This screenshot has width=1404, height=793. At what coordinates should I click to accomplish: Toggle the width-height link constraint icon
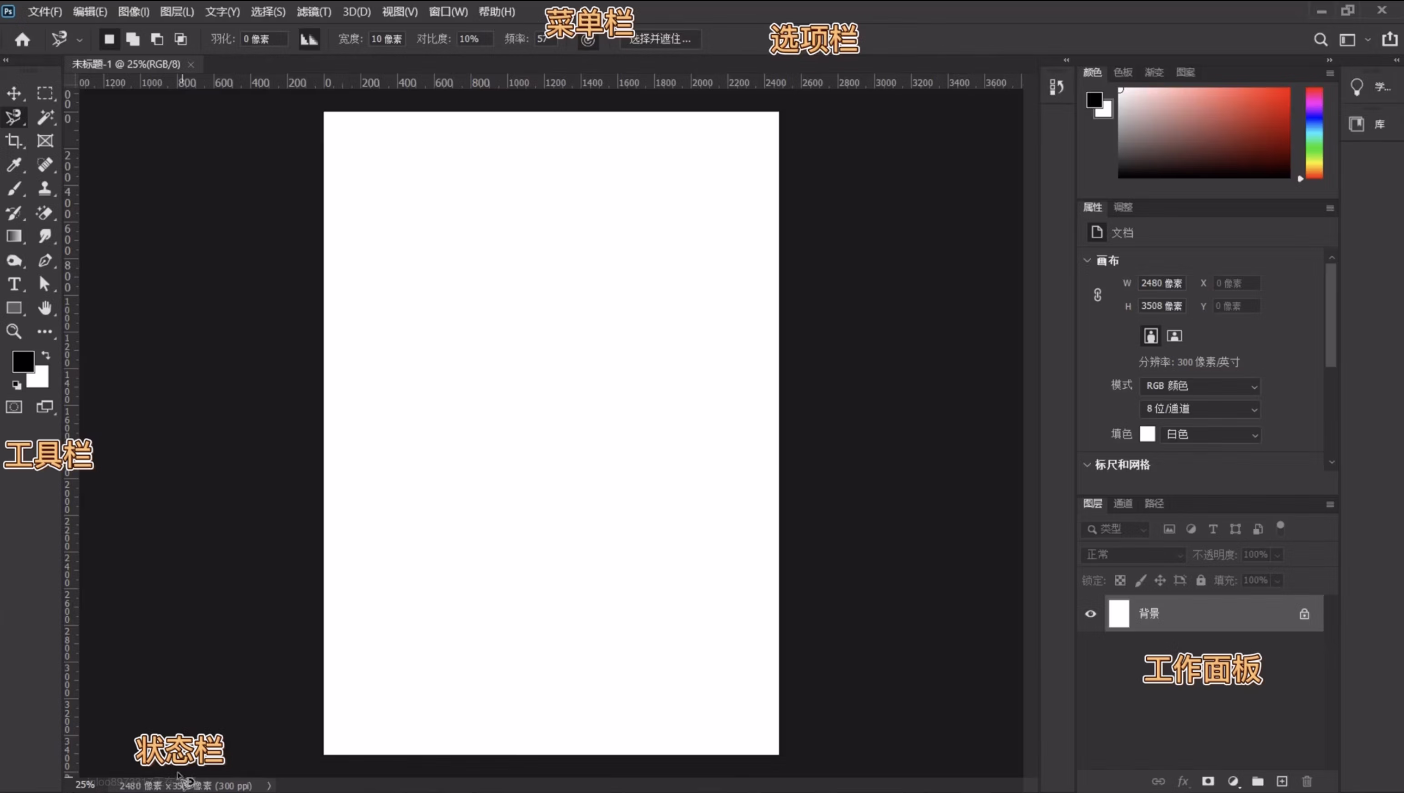[x=1098, y=295]
